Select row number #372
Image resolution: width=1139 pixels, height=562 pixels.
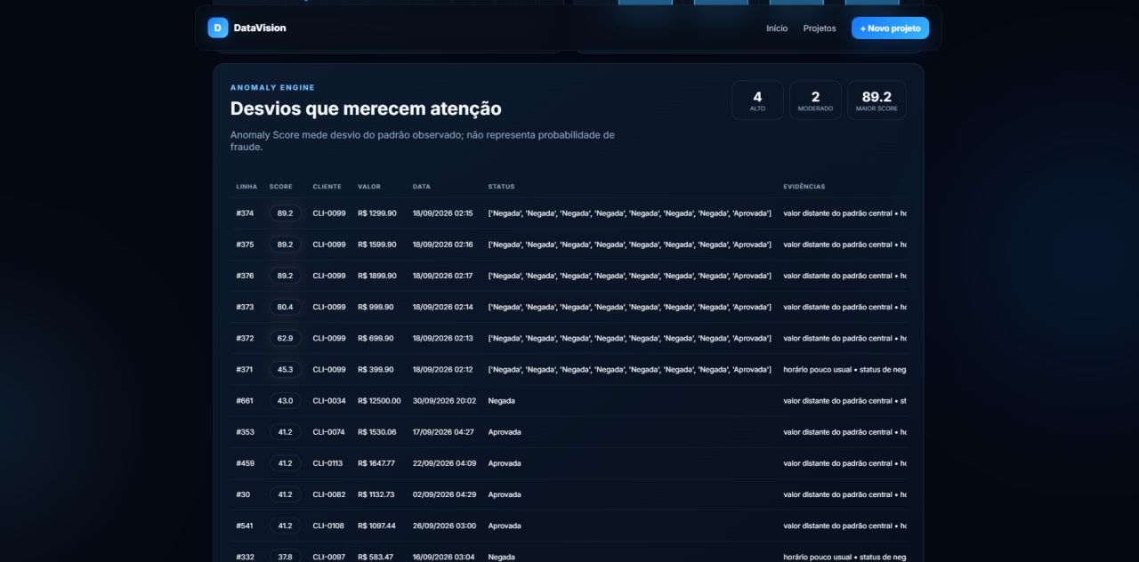click(245, 338)
